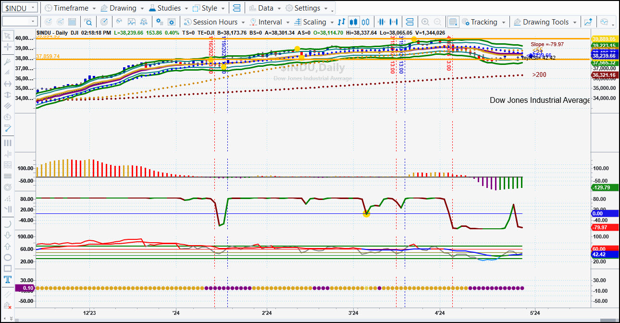620x323 pixels.
Task: Open the Data menu
Action: point(265,8)
